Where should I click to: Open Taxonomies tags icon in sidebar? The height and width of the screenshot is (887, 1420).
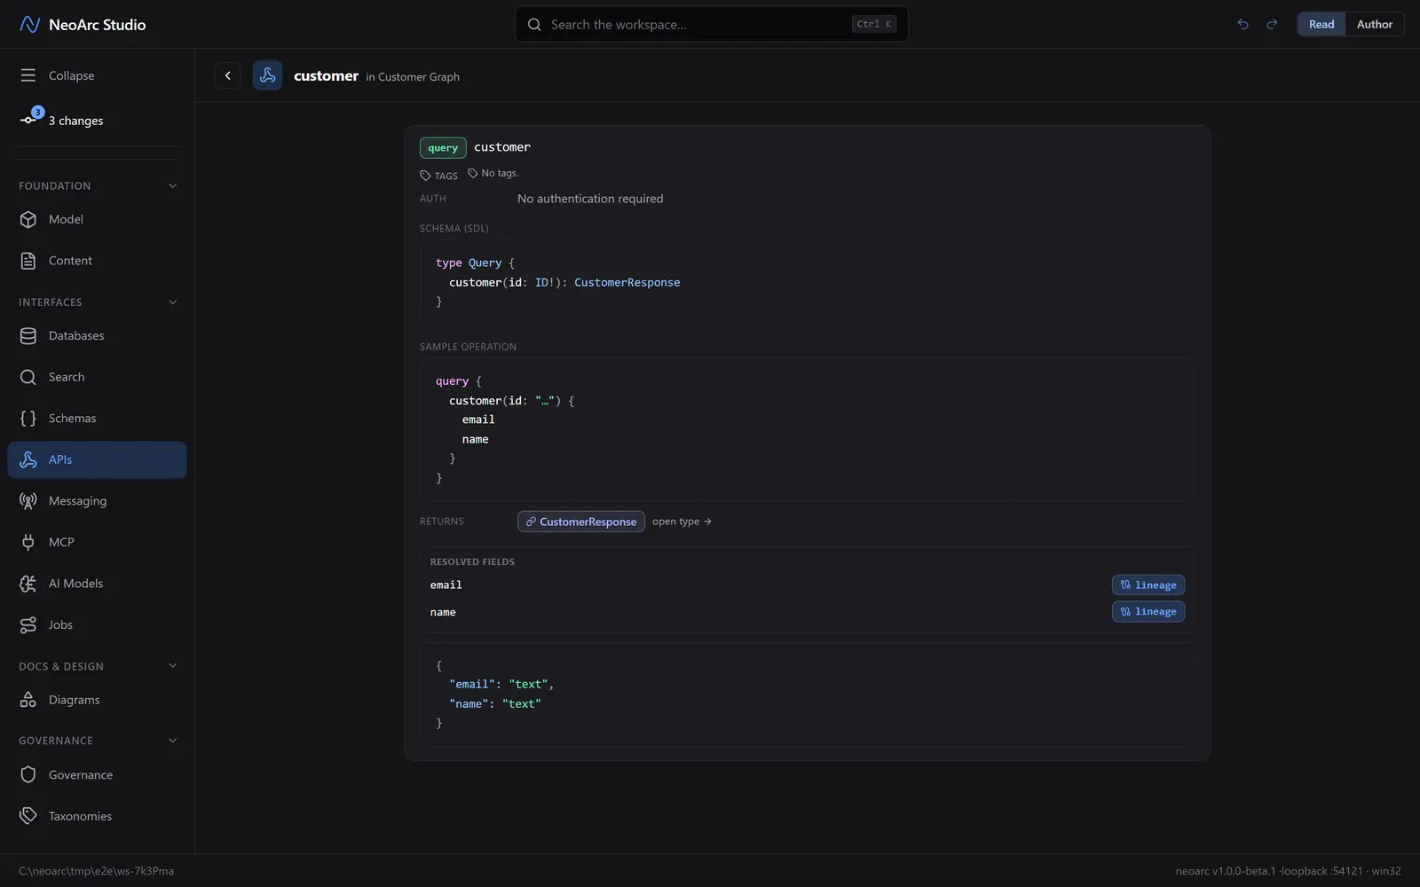(28, 816)
